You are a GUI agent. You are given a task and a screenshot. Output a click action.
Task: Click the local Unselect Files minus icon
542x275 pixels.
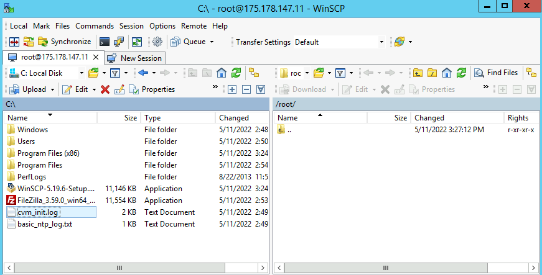click(x=246, y=89)
